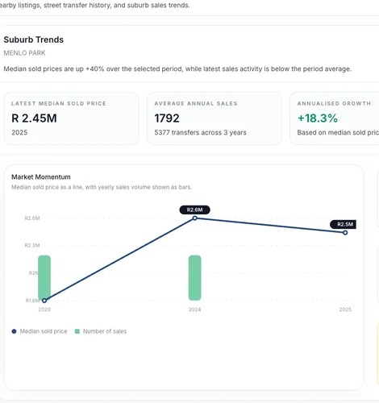Screen dimensions: 379x403
Task: Toggle the Number of sales legend item
Action: (x=101, y=331)
